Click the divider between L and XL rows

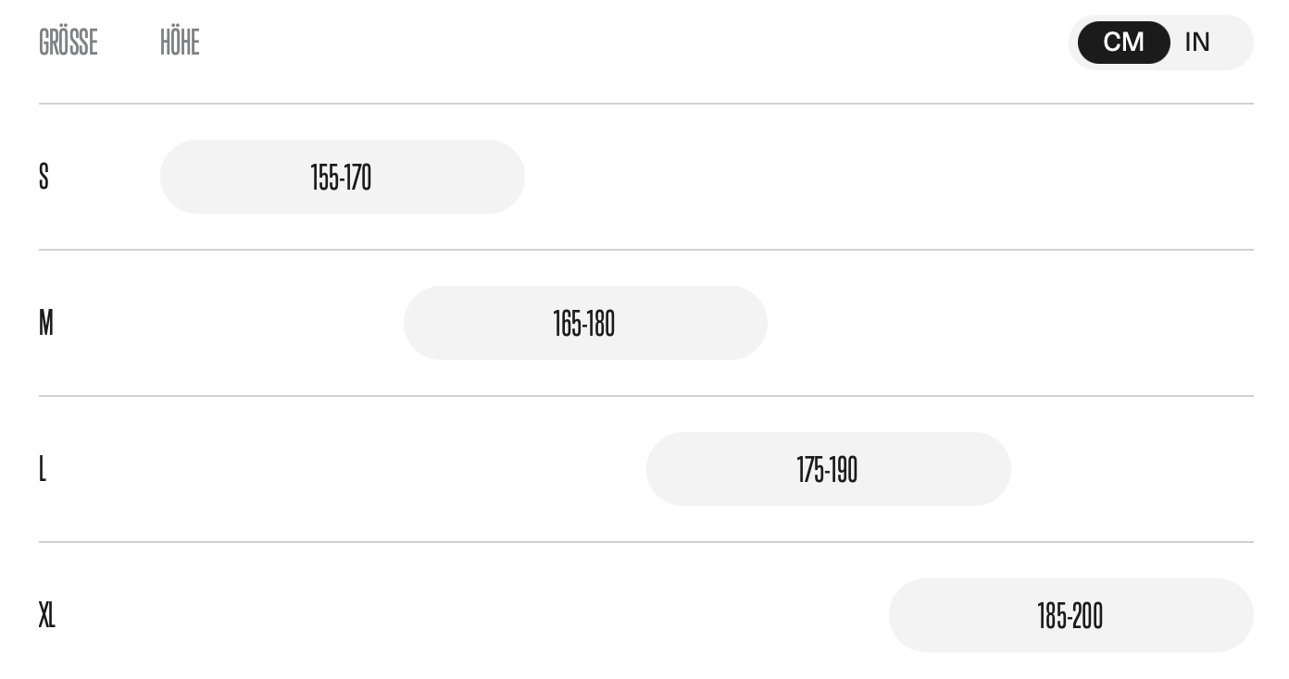click(x=646, y=542)
